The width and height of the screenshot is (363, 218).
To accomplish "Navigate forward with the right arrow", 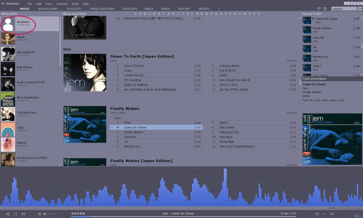I will pyautogui.click(x=10, y=9).
